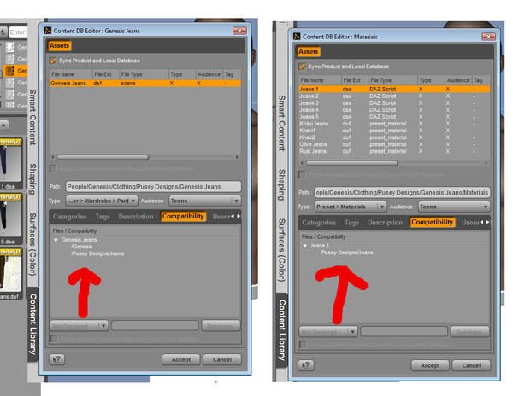Click Accept in Genesis Jeans editor
Image resolution: width=513 pixels, height=396 pixels.
click(x=181, y=359)
